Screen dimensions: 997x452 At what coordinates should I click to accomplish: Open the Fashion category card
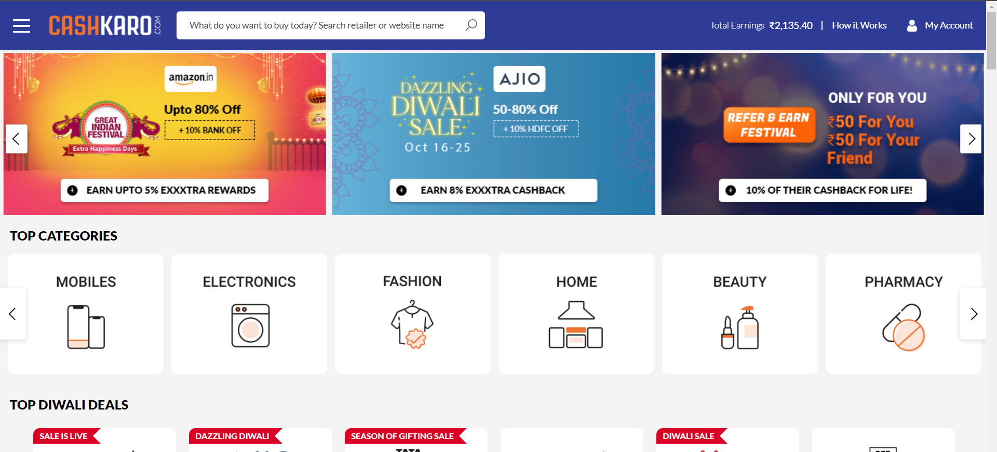tap(413, 314)
